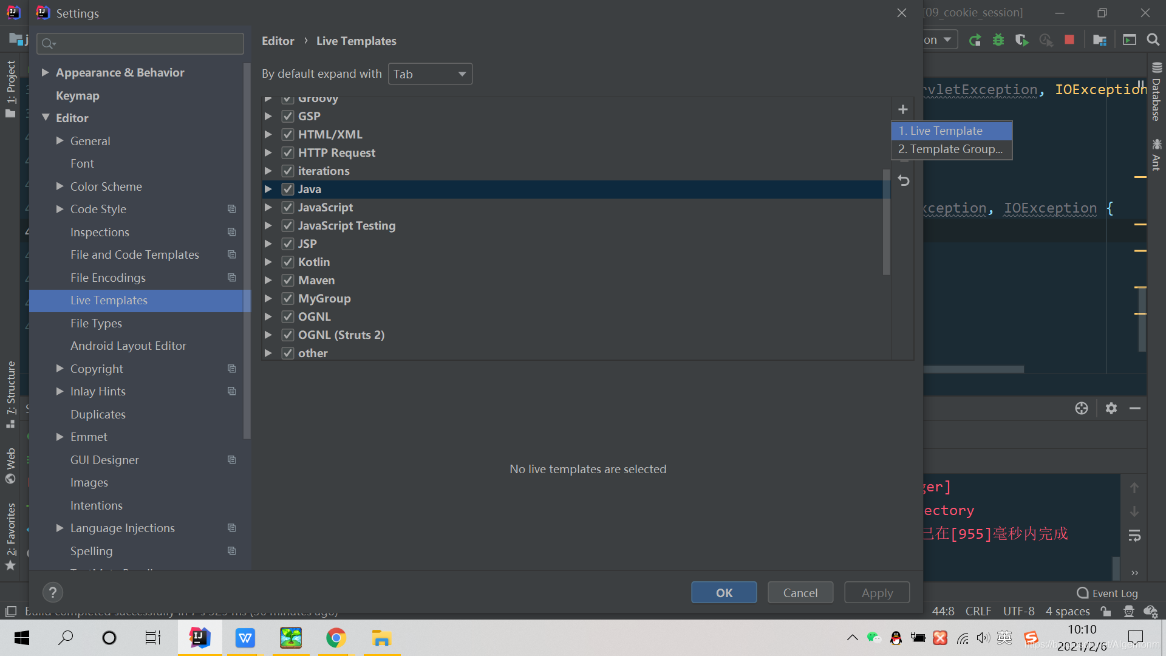Uncheck the Kotlin group checkbox
The height and width of the screenshot is (656, 1166).
(288, 262)
